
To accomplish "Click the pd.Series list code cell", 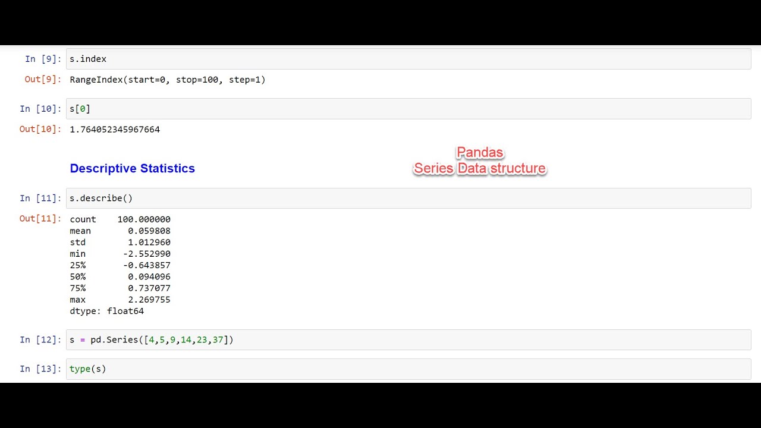I will click(x=408, y=339).
